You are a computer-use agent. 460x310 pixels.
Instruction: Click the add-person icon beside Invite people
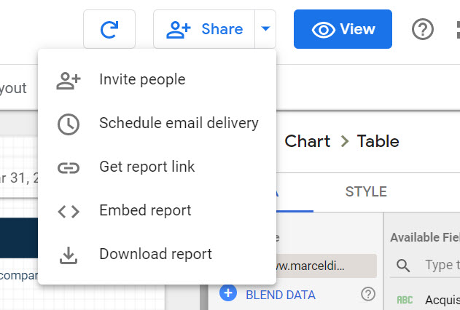(69, 80)
